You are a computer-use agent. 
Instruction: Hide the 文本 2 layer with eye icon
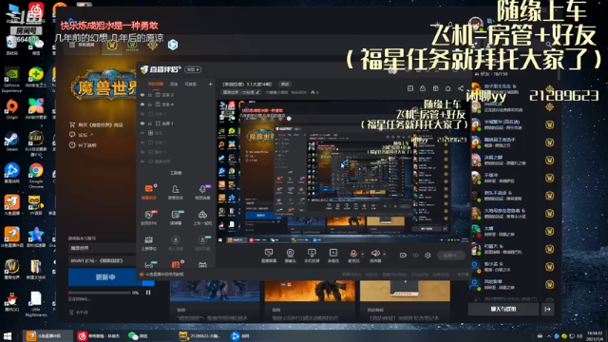point(142,95)
